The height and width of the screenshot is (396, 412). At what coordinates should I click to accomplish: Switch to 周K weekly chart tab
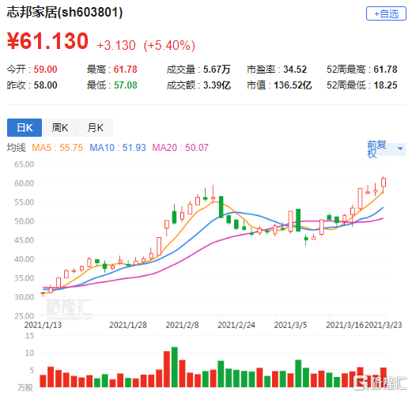60,127
